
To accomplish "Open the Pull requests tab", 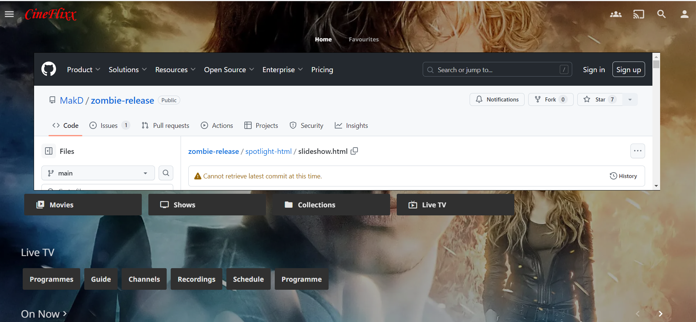I will (x=165, y=125).
